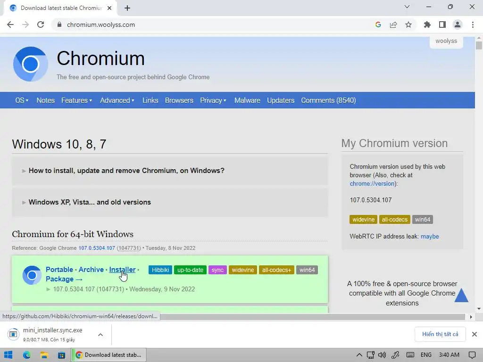483x362 pixels.
Task: Show hidden tray icons chevron
Action: pyautogui.click(x=359, y=355)
